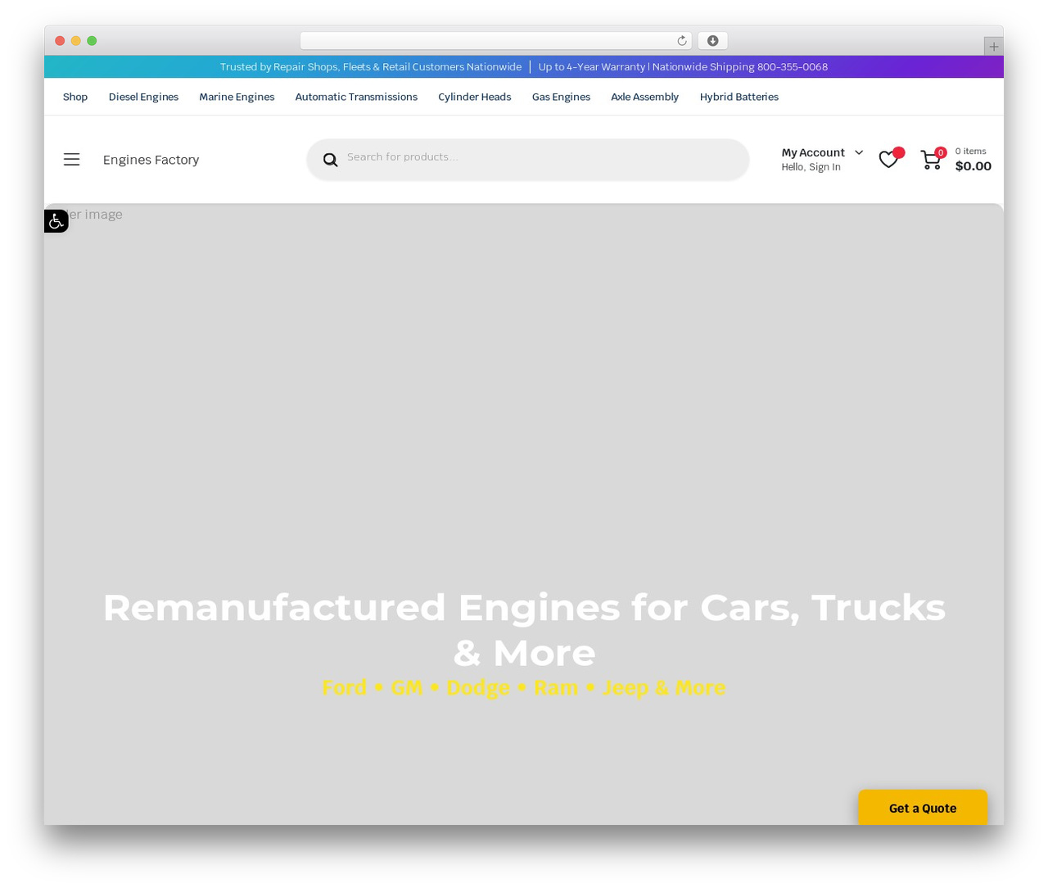Open the wishlist heart icon
Viewport: 1048px width, 888px height.
click(x=888, y=160)
